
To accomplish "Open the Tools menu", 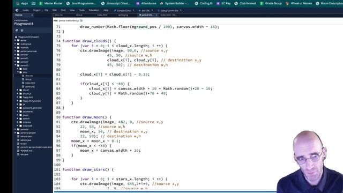I will tap(81, 10).
